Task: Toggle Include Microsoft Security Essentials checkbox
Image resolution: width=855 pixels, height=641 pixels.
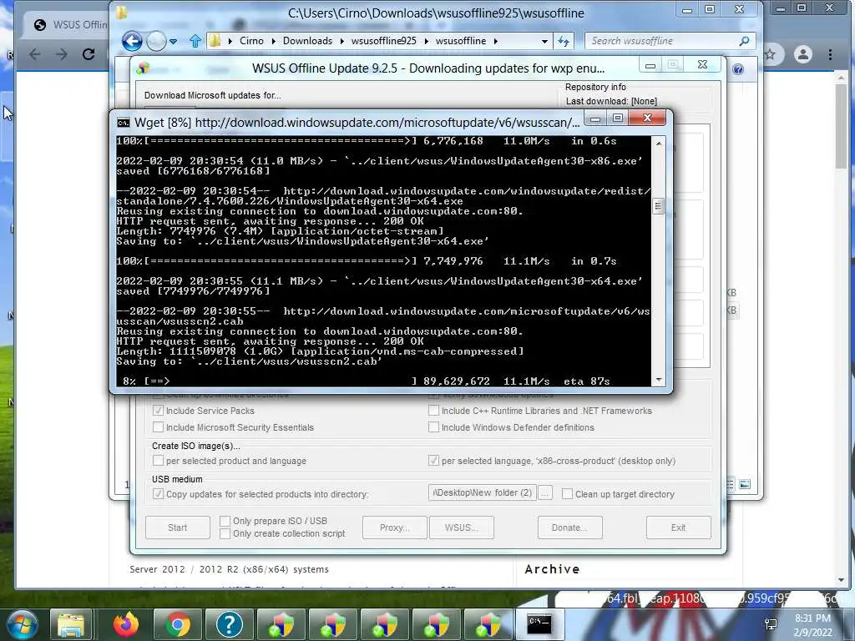Action: coord(158,427)
